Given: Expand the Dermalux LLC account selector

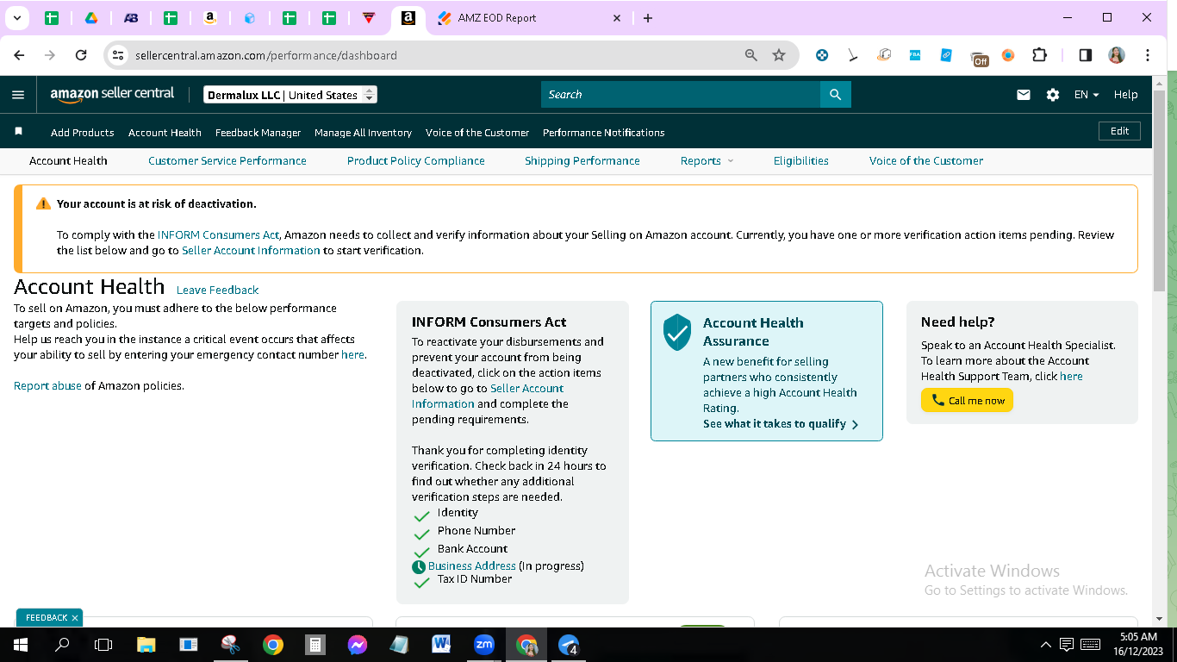Looking at the screenshot, I should pyautogui.click(x=290, y=95).
